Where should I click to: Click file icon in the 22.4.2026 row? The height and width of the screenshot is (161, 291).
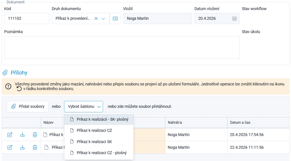point(46,147)
